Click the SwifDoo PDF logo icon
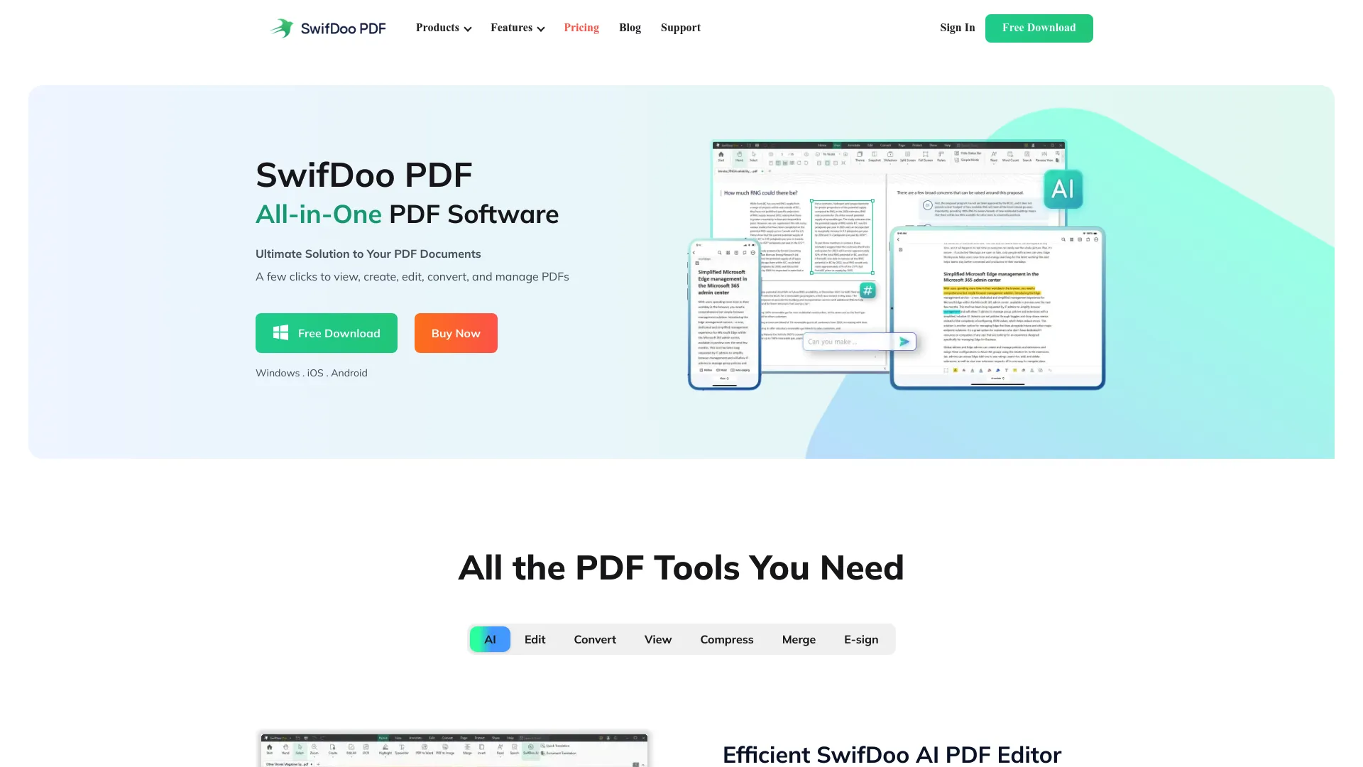The height and width of the screenshot is (767, 1363). [x=281, y=28]
